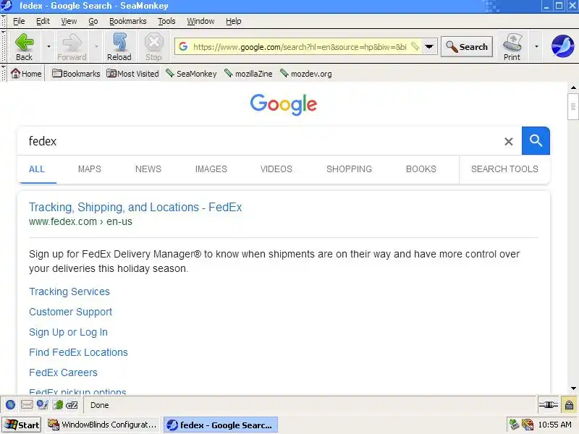Go back with the green Back arrow
Viewport: 579px width, 434px height.
coord(24,47)
